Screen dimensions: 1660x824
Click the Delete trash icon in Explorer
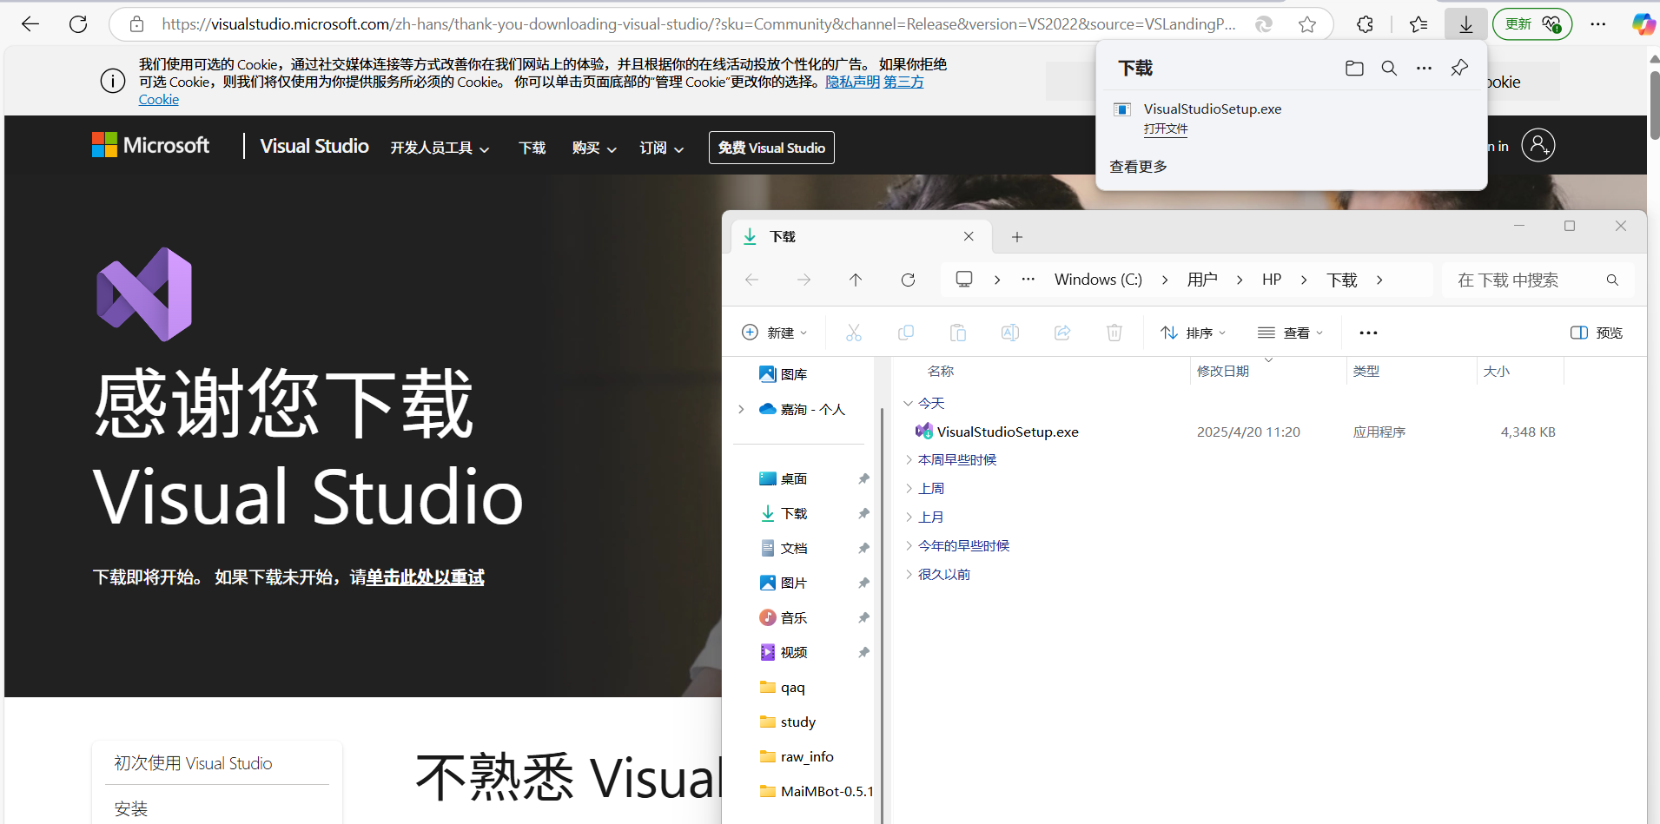[x=1114, y=333]
